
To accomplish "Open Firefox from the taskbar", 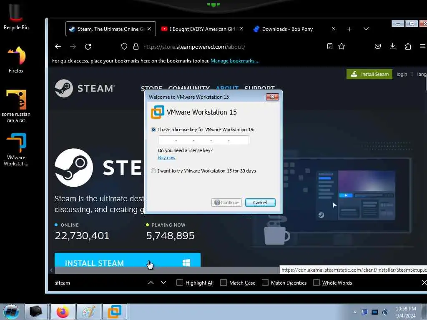I will coord(63,312).
